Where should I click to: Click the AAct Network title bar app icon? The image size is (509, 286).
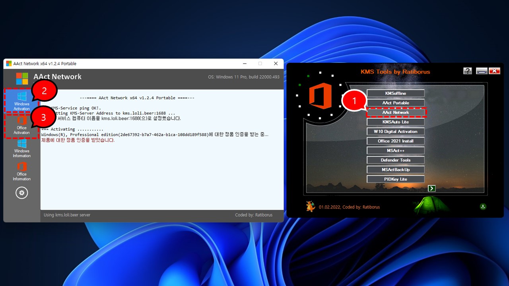point(9,64)
